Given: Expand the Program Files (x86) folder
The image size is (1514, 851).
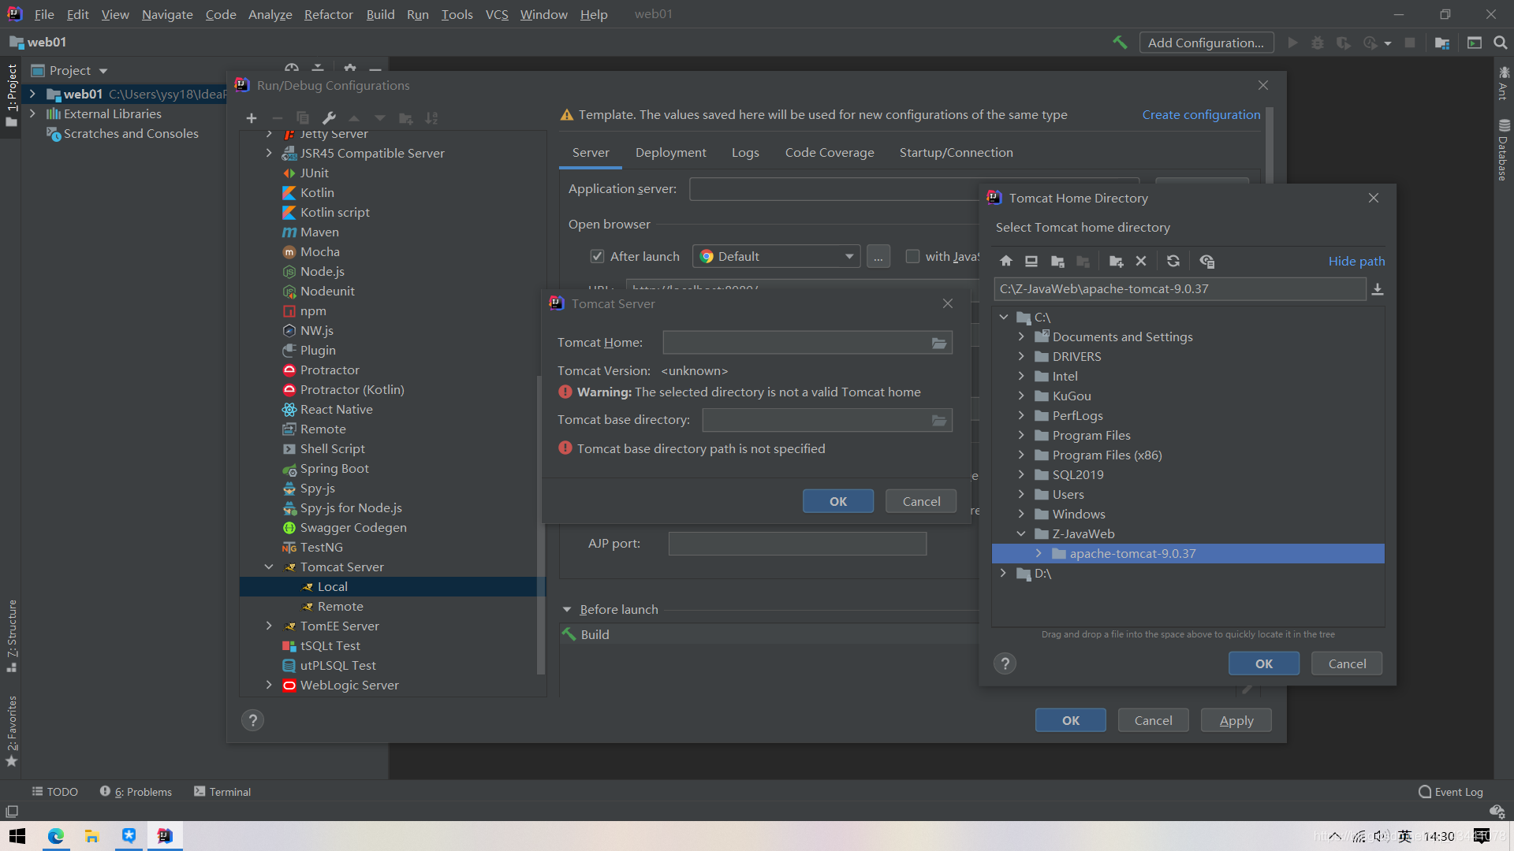Looking at the screenshot, I should [1021, 455].
